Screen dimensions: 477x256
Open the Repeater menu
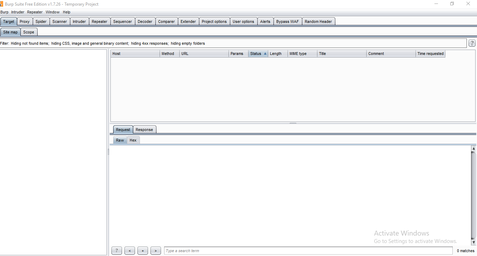pyautogui.click(x=35, y=12)
